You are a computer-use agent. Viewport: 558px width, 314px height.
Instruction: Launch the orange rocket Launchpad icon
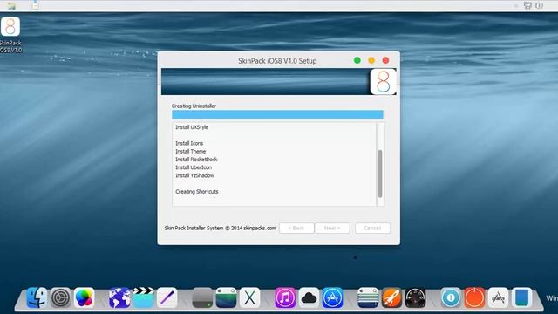(391, 297)
